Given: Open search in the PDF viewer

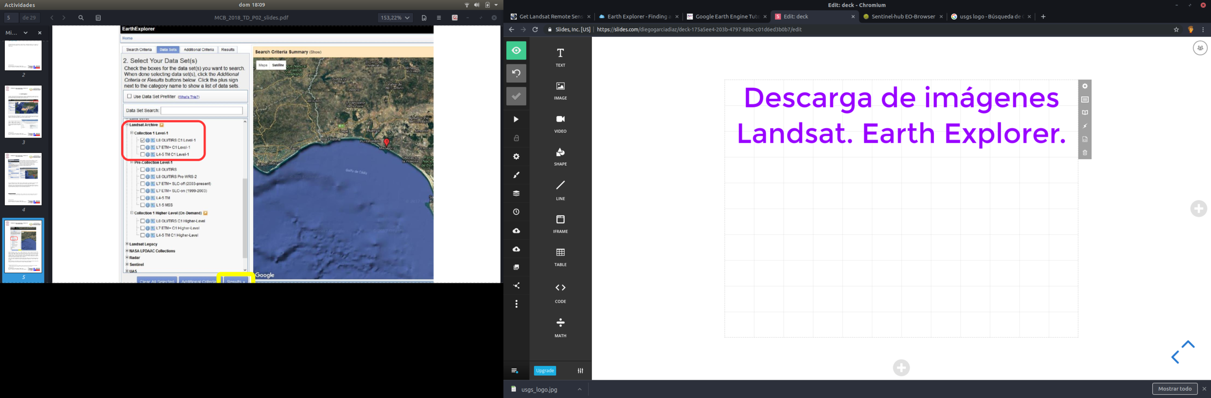Looking at the screenshot, I should tap(81, 18).
